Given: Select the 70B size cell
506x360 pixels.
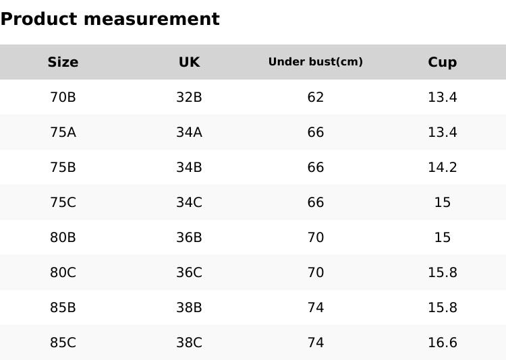Looking at the screenshot, I should click(63, 97).
